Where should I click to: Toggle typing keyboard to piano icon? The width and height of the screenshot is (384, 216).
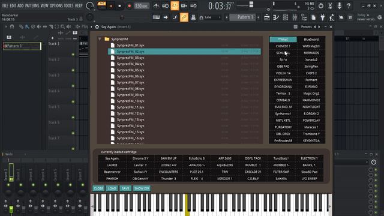pyautogui.click(x=156, y=17)
